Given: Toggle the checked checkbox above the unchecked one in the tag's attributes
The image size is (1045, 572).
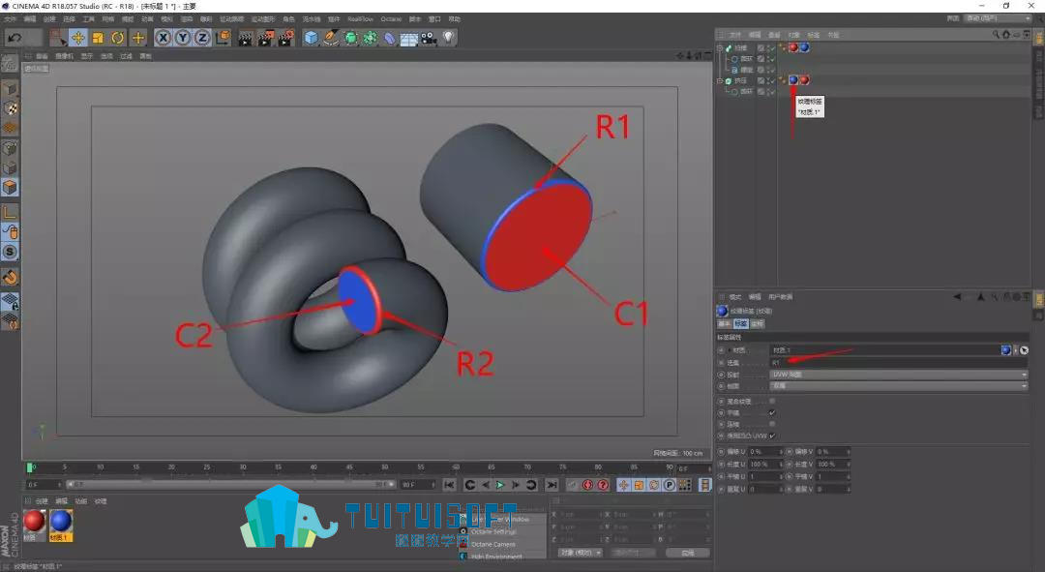Looking at the screenshot, I should (772, 412).
